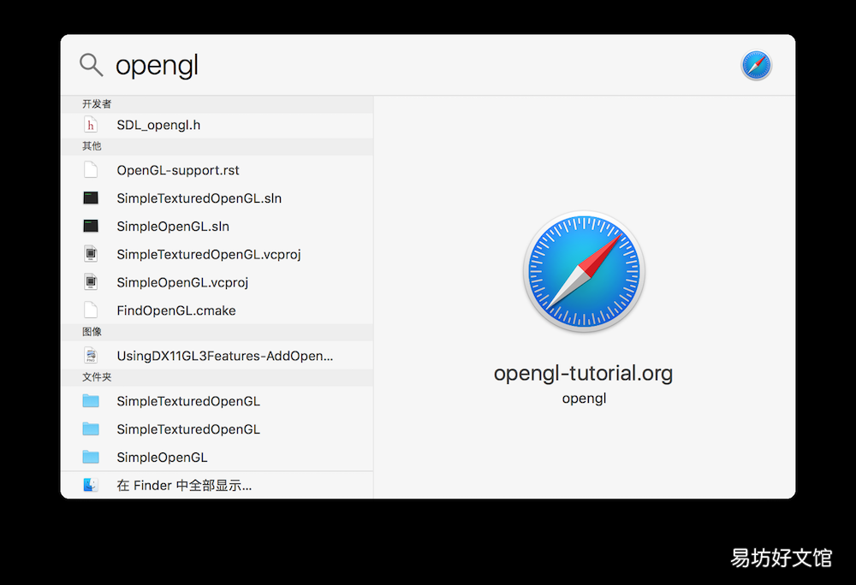Click the dark icon beside SimpleTexturedOpenGL.sln
856x585 pixels.
click(x=91, y=198)
